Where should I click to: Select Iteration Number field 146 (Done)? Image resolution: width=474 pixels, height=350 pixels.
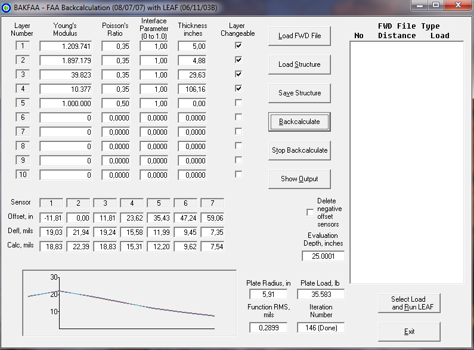tap(321, 328)
